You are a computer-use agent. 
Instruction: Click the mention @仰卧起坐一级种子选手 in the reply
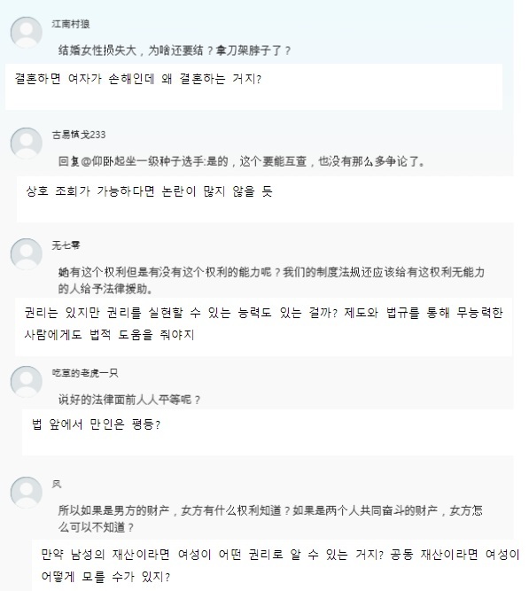tap(143, 161)
